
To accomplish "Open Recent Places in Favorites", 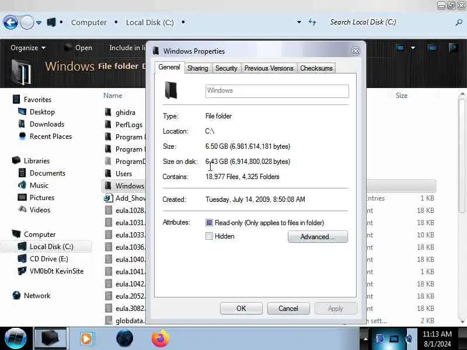I will click(51, 136).
